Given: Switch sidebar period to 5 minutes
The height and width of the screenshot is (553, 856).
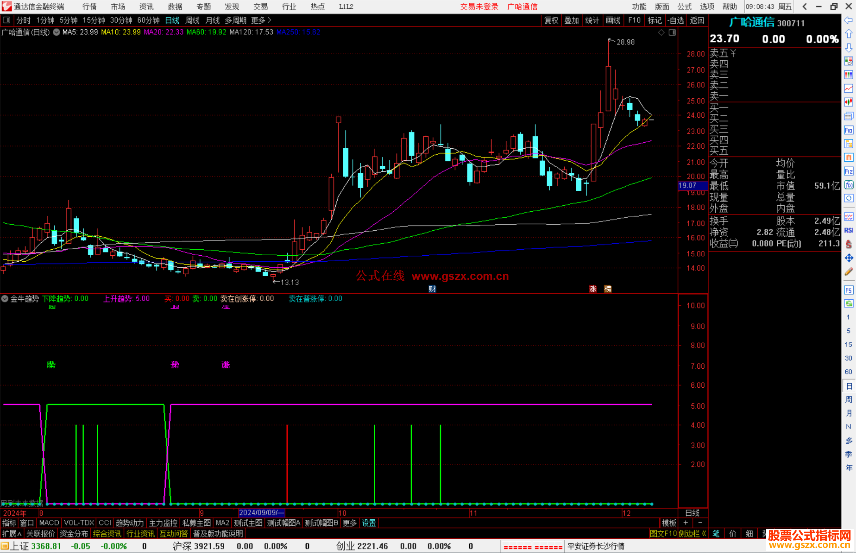Looking at the screenshot, I should pos(848,331).
